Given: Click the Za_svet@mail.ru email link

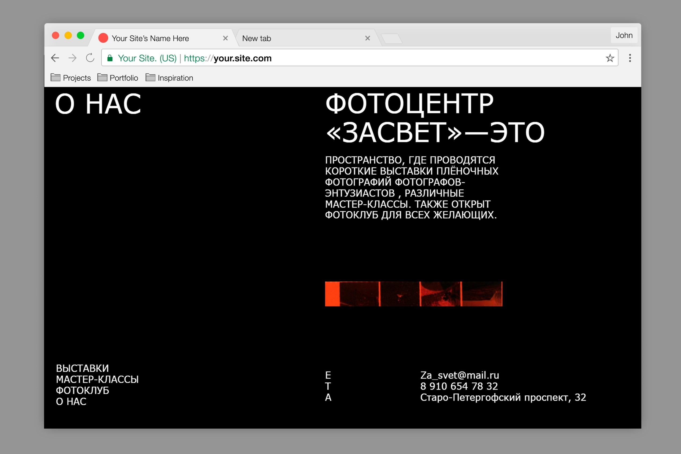Looking at the screenshot, I should click(x=460, y=375).
